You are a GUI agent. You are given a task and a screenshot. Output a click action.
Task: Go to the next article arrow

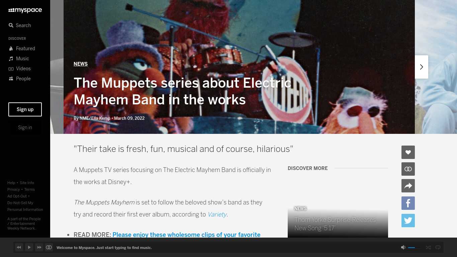422,67
